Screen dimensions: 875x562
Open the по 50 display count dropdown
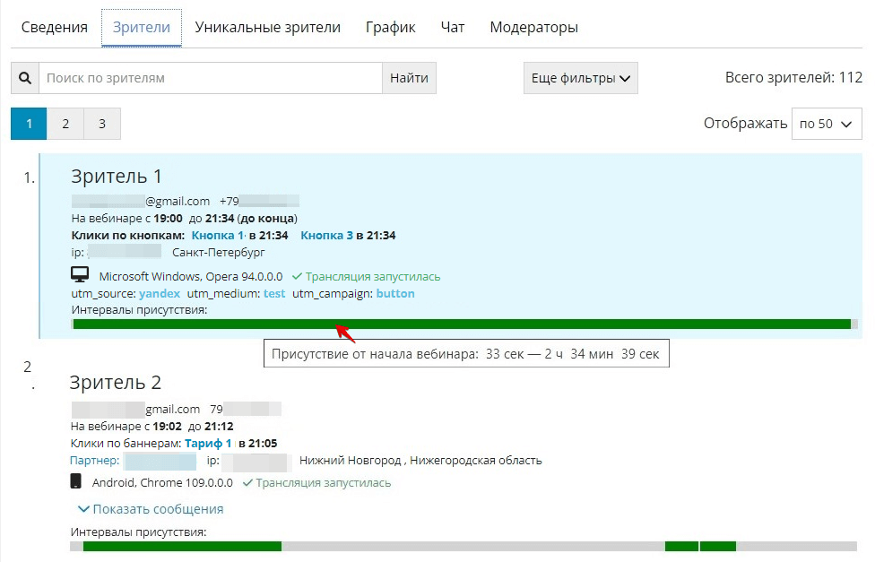[x=826, y=124]
